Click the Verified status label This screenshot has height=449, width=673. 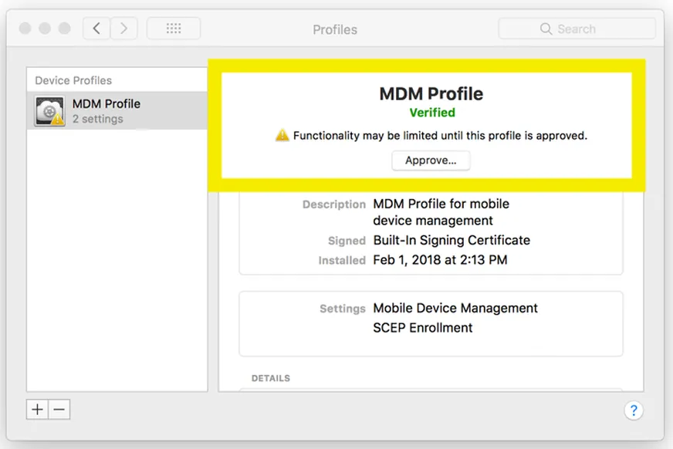click(432, 112)
